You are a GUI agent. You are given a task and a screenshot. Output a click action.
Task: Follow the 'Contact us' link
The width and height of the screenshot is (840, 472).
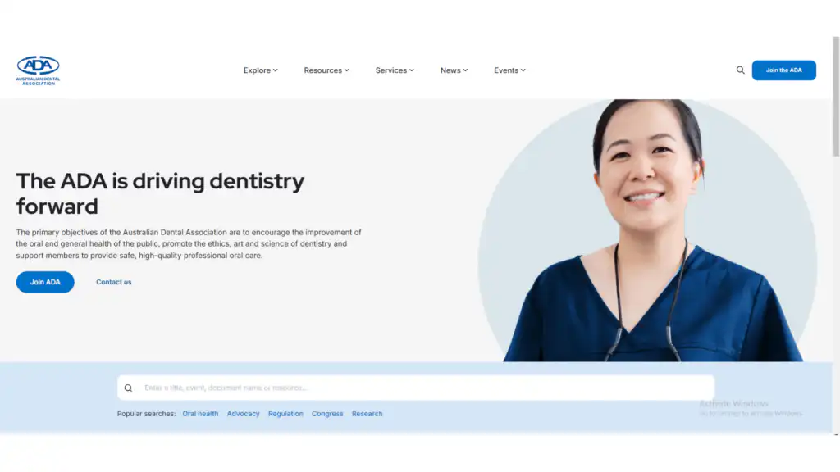[x=113, y=282]
